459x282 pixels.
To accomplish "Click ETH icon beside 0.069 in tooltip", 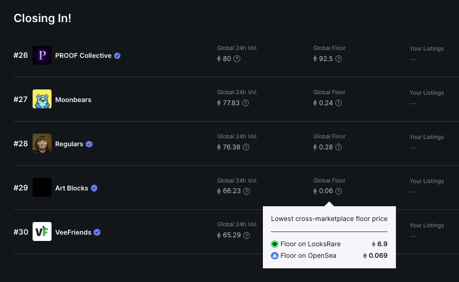I will point(365,256).
